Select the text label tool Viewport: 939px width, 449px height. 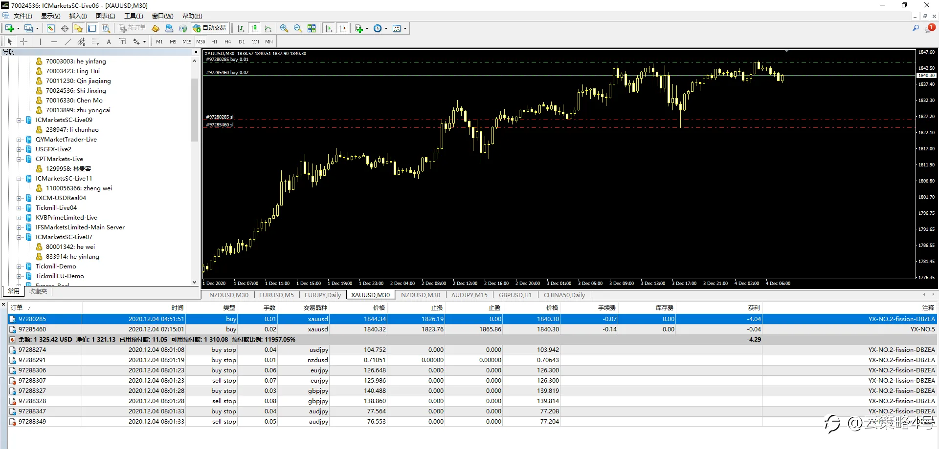(122, 41)
